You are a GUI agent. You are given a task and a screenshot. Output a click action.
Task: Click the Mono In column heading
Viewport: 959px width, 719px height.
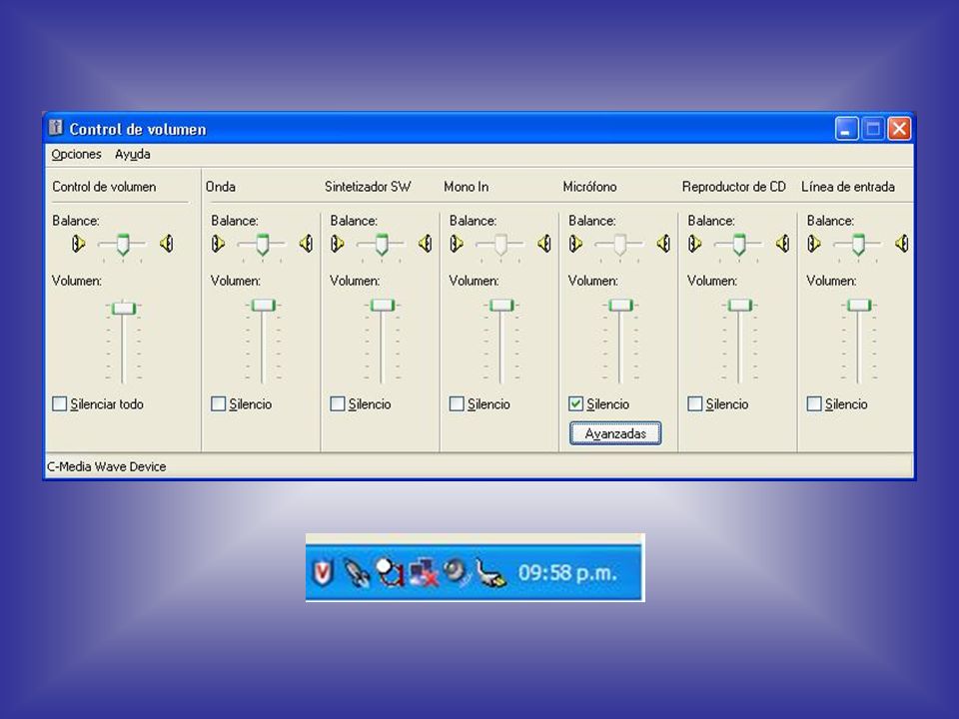click(467, 187)
